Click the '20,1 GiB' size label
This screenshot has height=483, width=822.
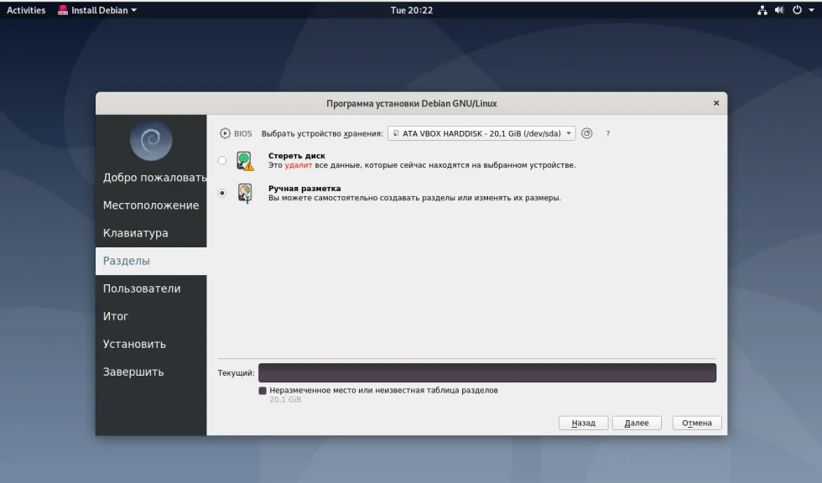[x=285, y=400]
